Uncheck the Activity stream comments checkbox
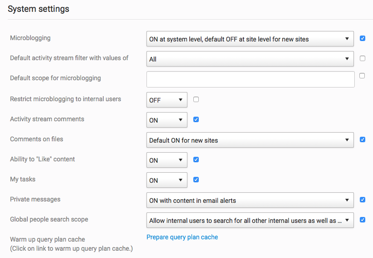Screen dimensions: 373x258 [196, 119]
